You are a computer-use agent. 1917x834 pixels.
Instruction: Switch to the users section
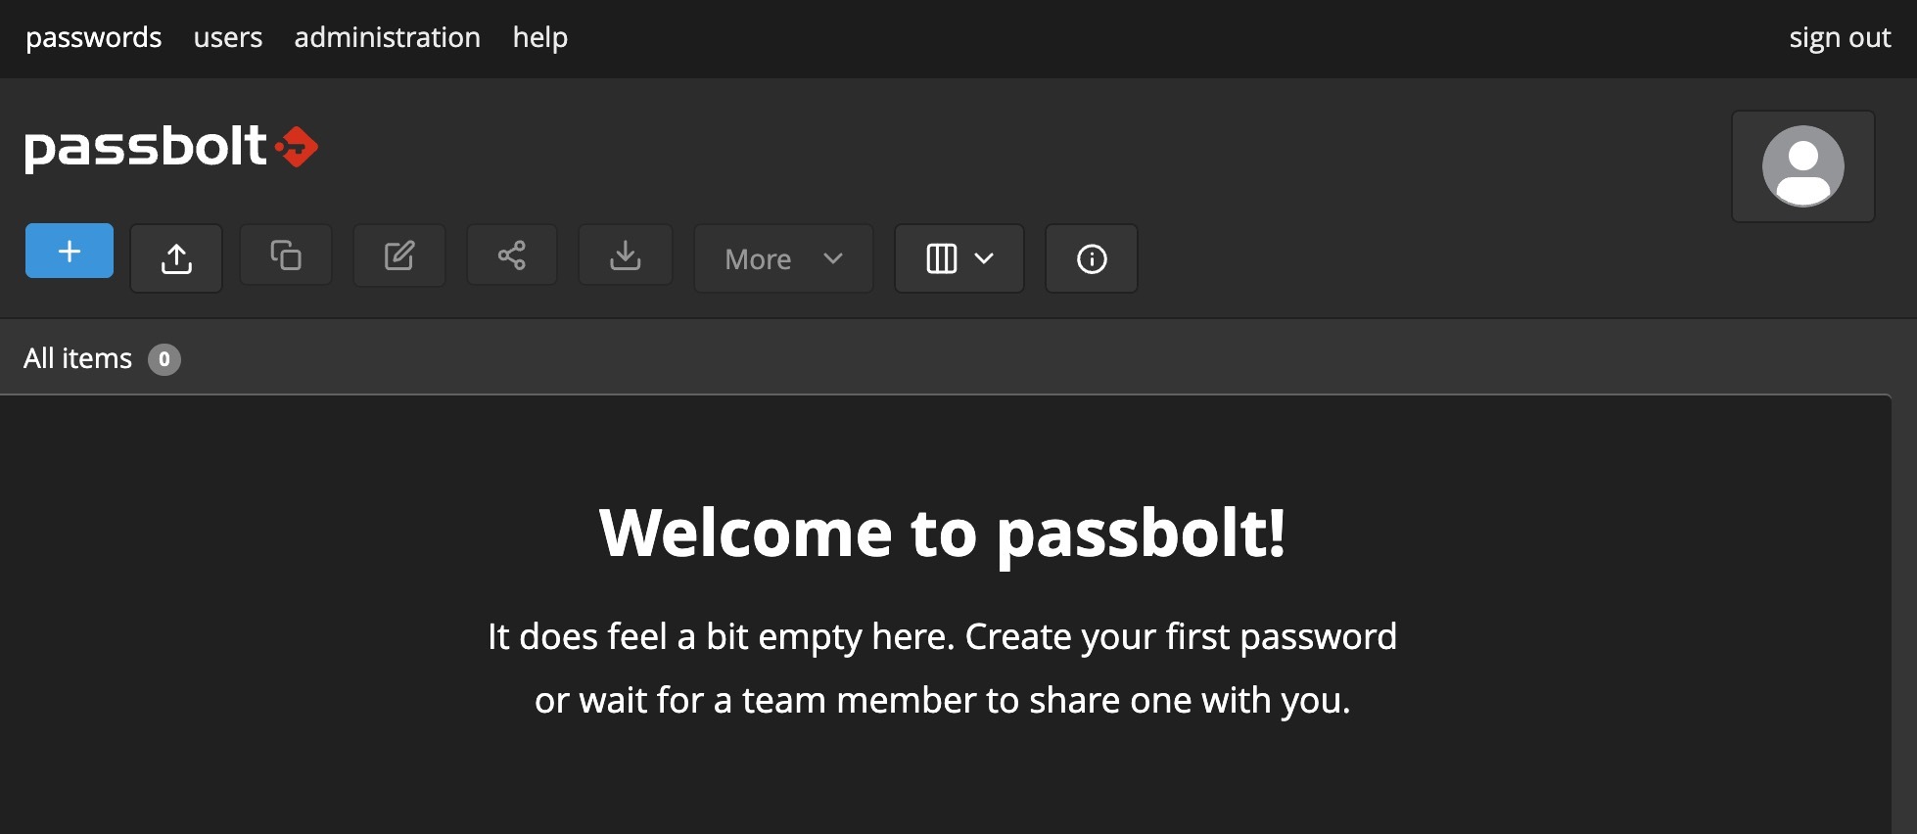[x=227, y=37]
